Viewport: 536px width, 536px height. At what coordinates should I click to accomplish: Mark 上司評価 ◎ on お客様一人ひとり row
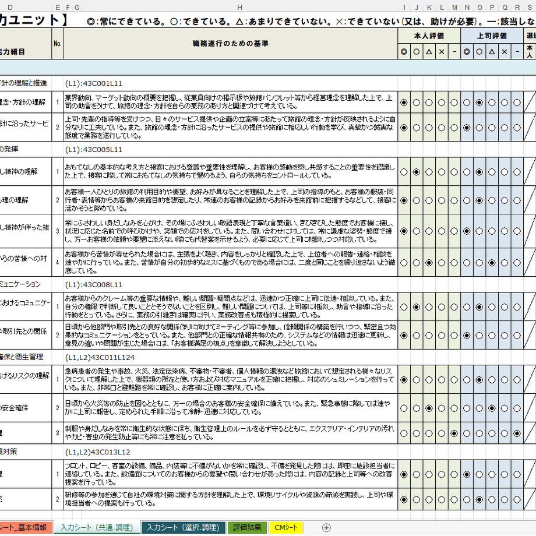click(467, 200)
